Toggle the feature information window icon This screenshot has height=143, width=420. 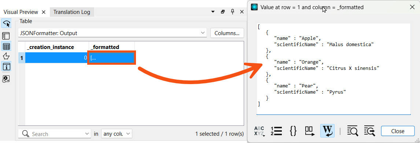pos(7,66)
